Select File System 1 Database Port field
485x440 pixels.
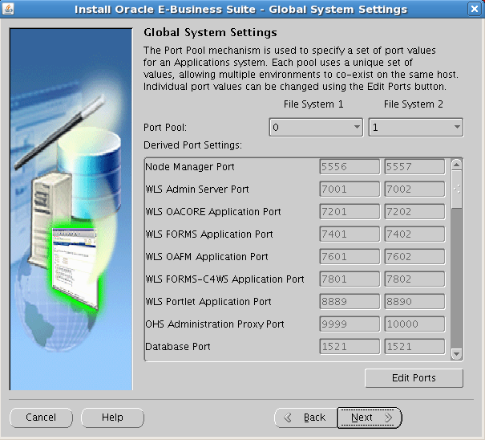[350, 346]
